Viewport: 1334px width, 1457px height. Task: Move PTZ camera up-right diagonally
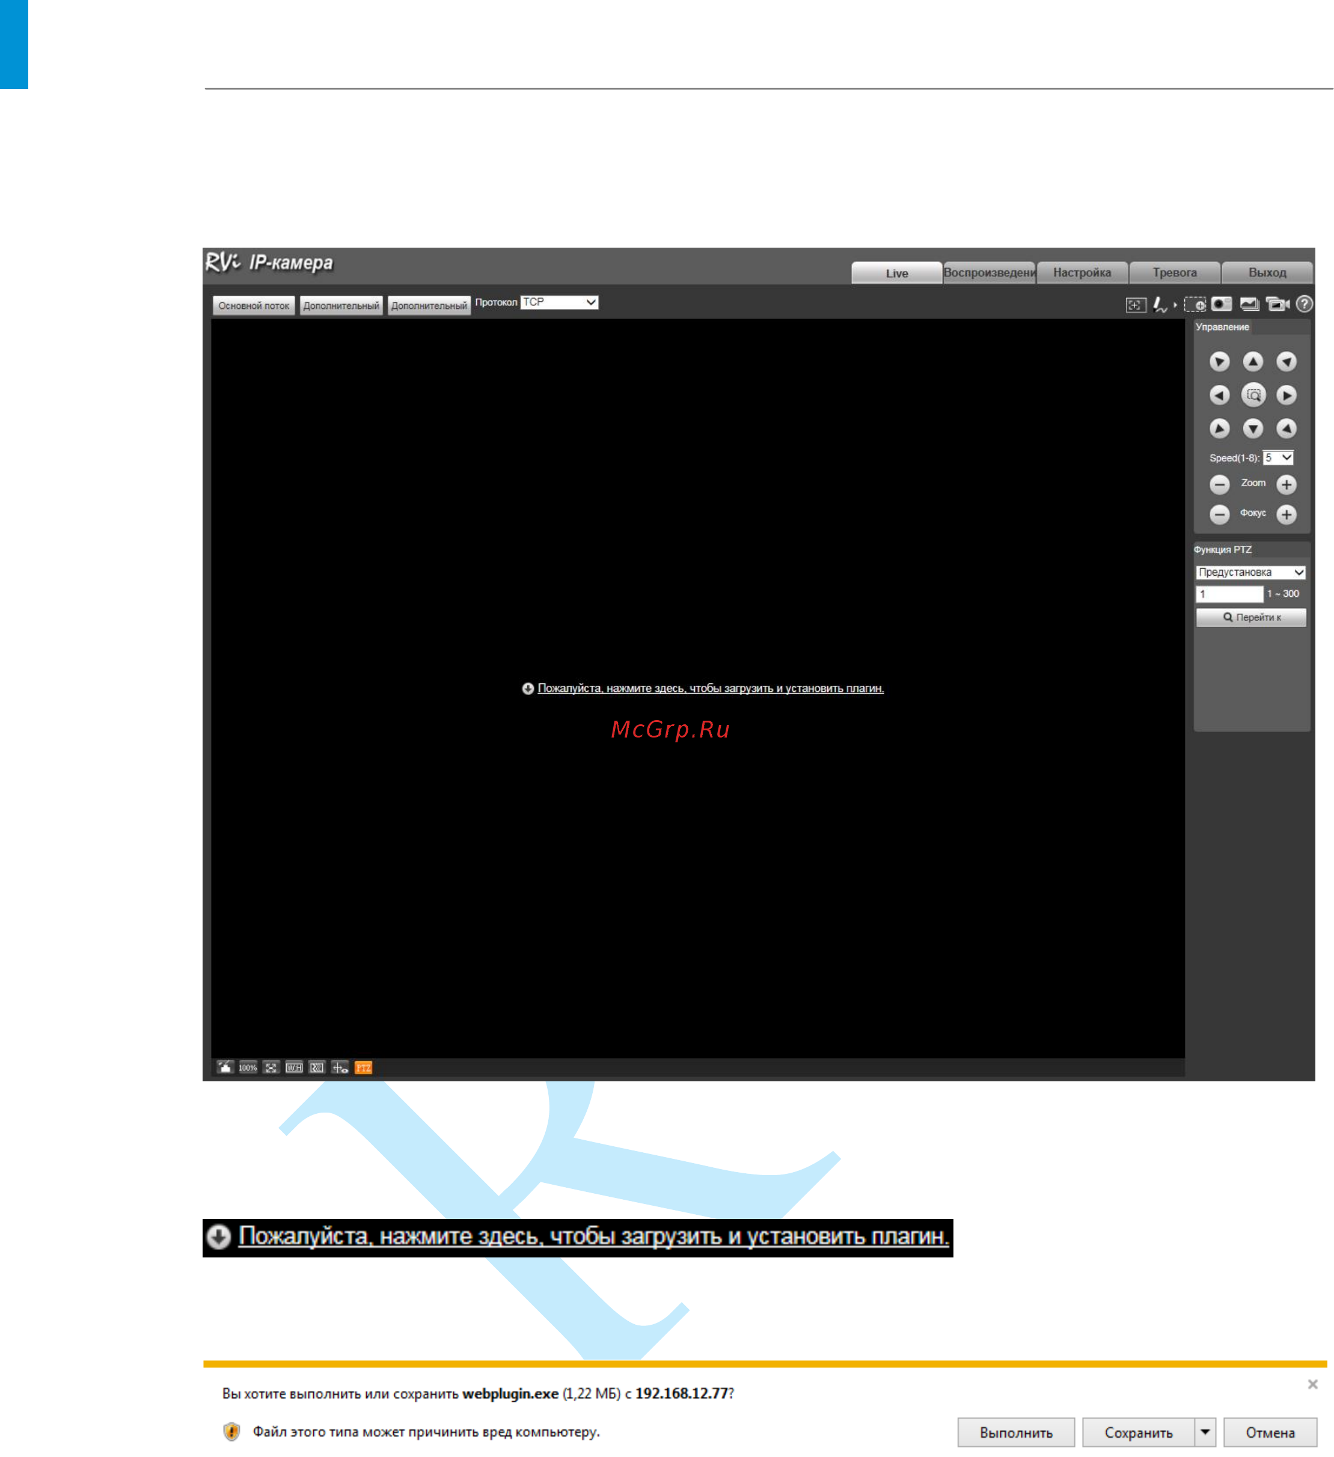click(x=1285, y=361)
